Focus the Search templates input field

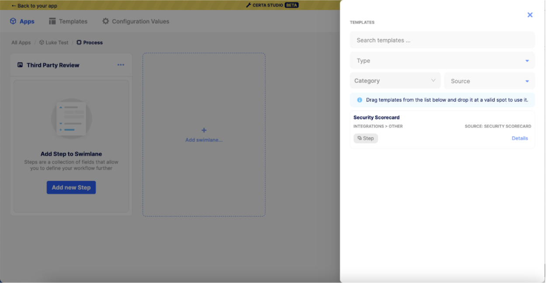pyautogui.click(x=442, y=40)
